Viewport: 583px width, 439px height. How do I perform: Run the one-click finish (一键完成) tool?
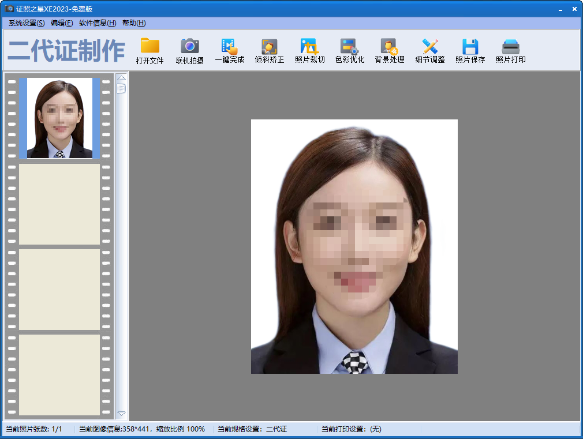point(229,47)
